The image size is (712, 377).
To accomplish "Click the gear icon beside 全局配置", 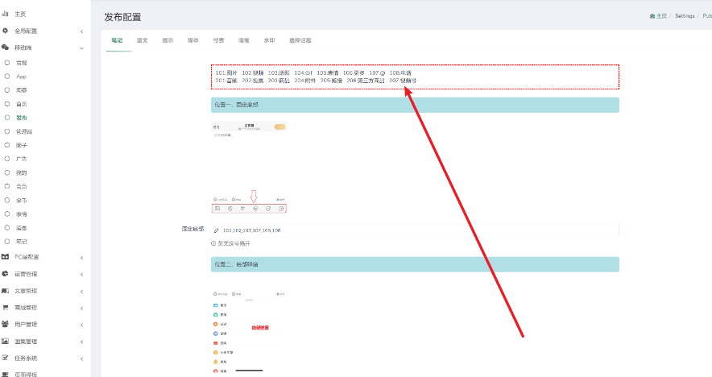I will click(6, 31).
